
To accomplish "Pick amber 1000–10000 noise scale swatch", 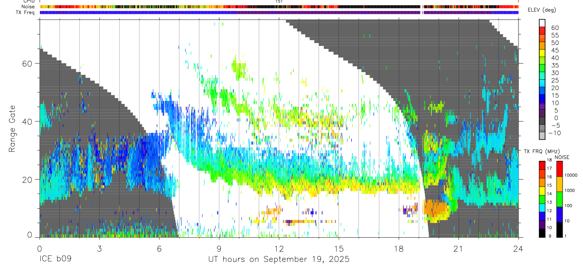I will click(559, 184).
